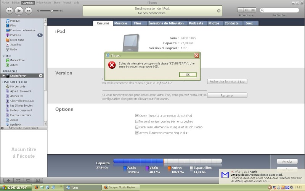Viewport: 305px width, 191px height.
Task: Click the Play button
Action: tap(19, 11)
